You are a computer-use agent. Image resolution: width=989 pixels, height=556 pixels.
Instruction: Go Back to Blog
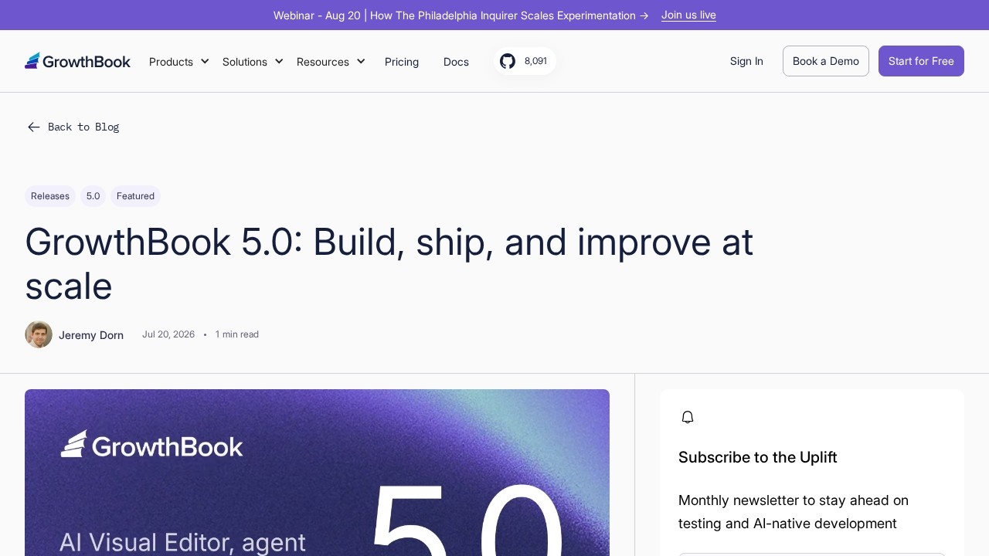tap(73, 127)
